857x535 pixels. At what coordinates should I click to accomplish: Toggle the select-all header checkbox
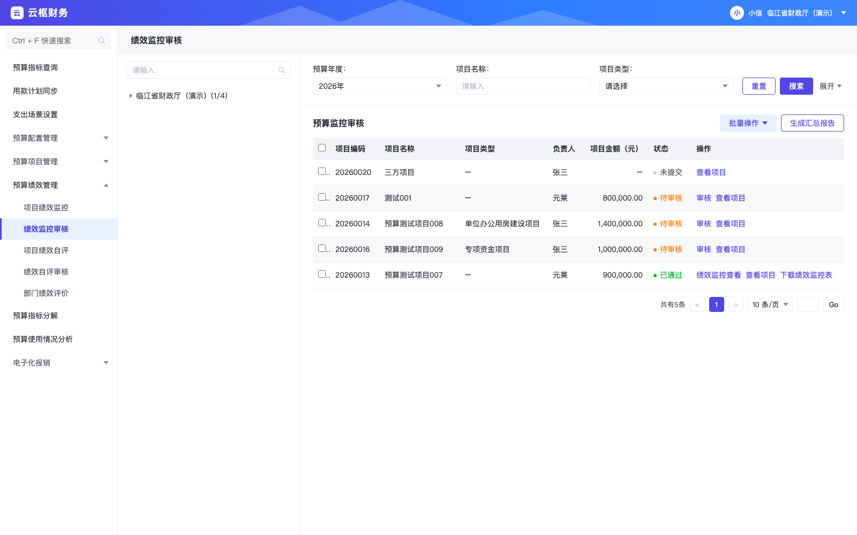tap(322, 148)
